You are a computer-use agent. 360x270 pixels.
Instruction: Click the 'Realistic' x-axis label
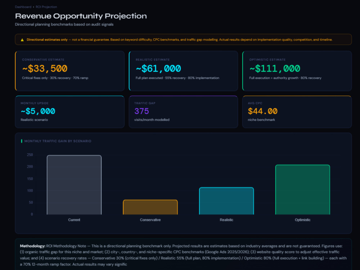(x=226, y=220)
